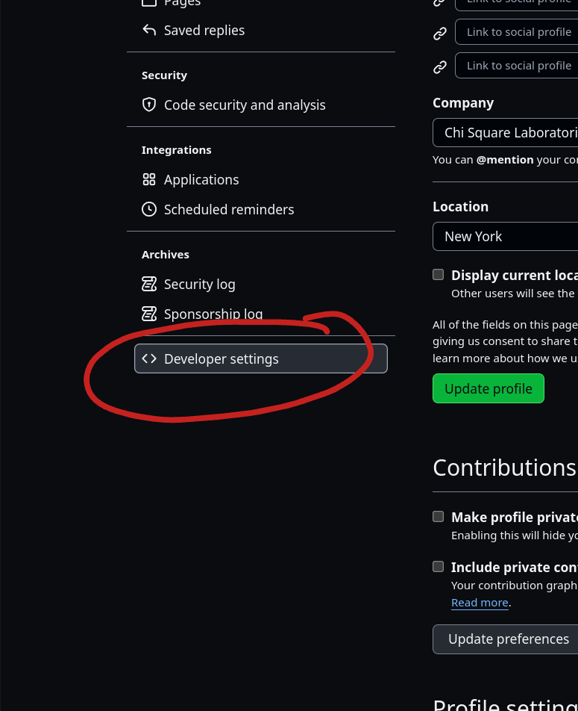Enable Display current local time checkbox
The width and height of the screenshot is (578, 711).
(x=439, y=275)
